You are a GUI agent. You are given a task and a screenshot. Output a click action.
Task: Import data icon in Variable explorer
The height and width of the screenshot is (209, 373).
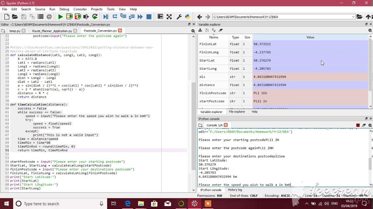click(x=200, y=30)
